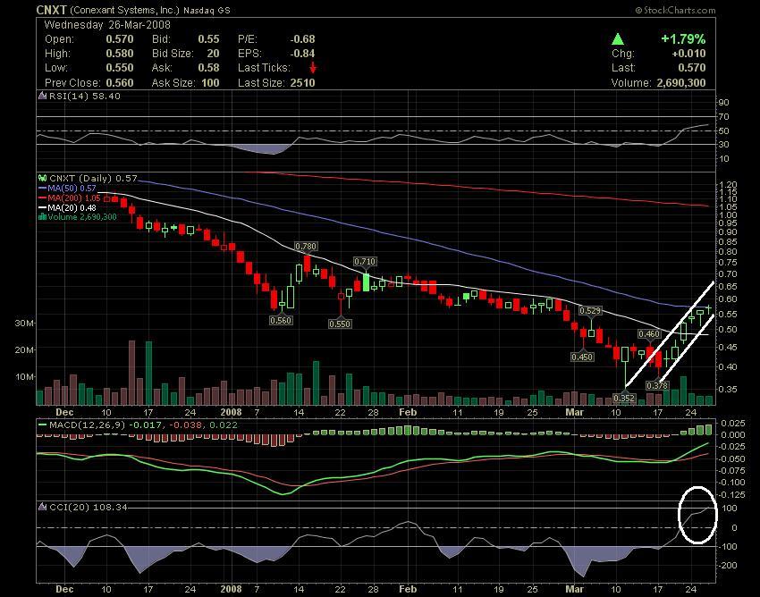Click the 0.550 low marker on the chart
The image size is (760, 597).
[339, 324]
